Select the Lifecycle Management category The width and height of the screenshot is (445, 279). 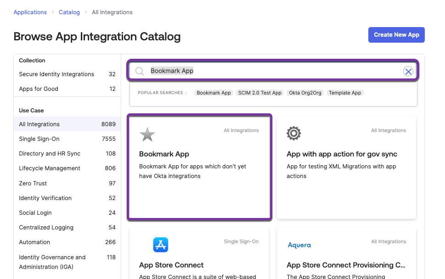[50, 168]
